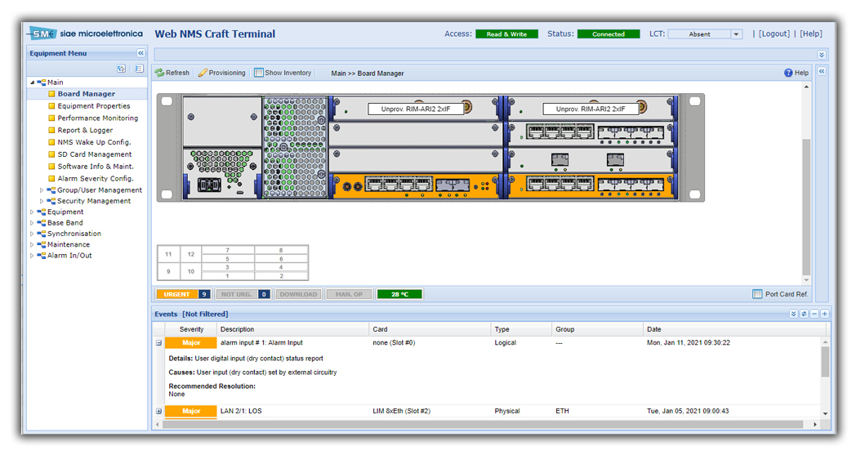
Task: Expand the Base Band node
Action: pyautogui.click(x=32, y=223)
